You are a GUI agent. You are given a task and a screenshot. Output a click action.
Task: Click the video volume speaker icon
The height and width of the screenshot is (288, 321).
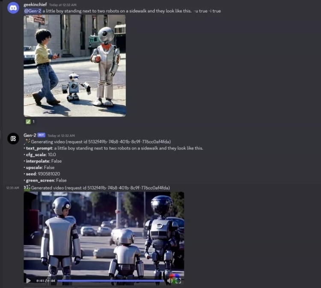(x=170, y=281)
